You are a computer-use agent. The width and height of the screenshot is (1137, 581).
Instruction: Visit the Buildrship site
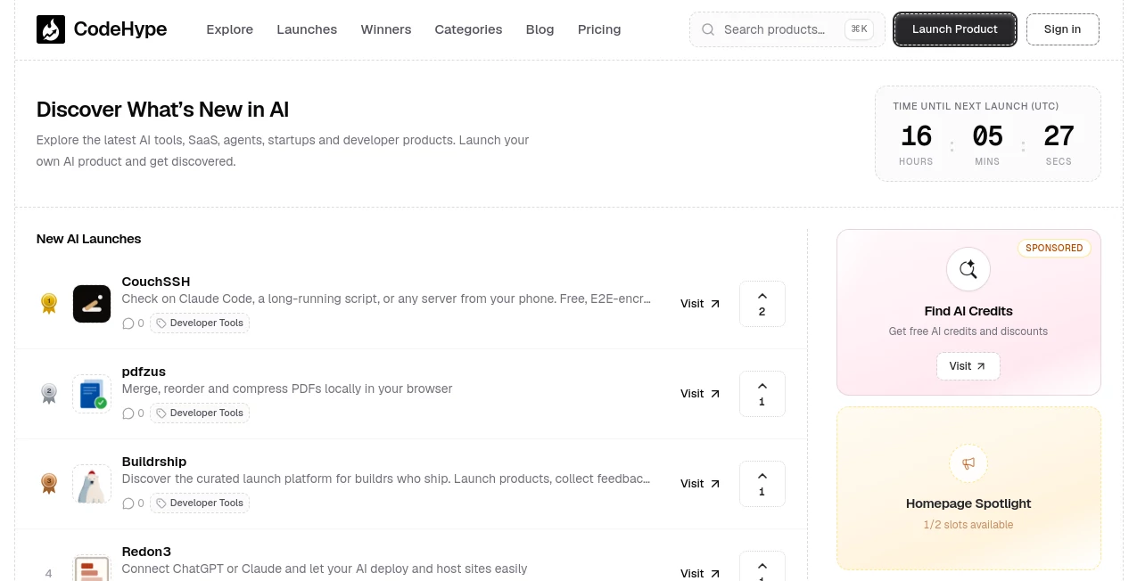tap(700, 484)
